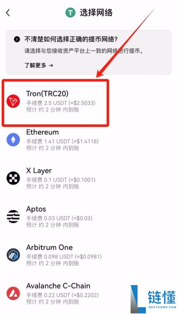The image size is (178, 314).
Task: Tap the back arrow icon
Action: (x=8, y=13)
